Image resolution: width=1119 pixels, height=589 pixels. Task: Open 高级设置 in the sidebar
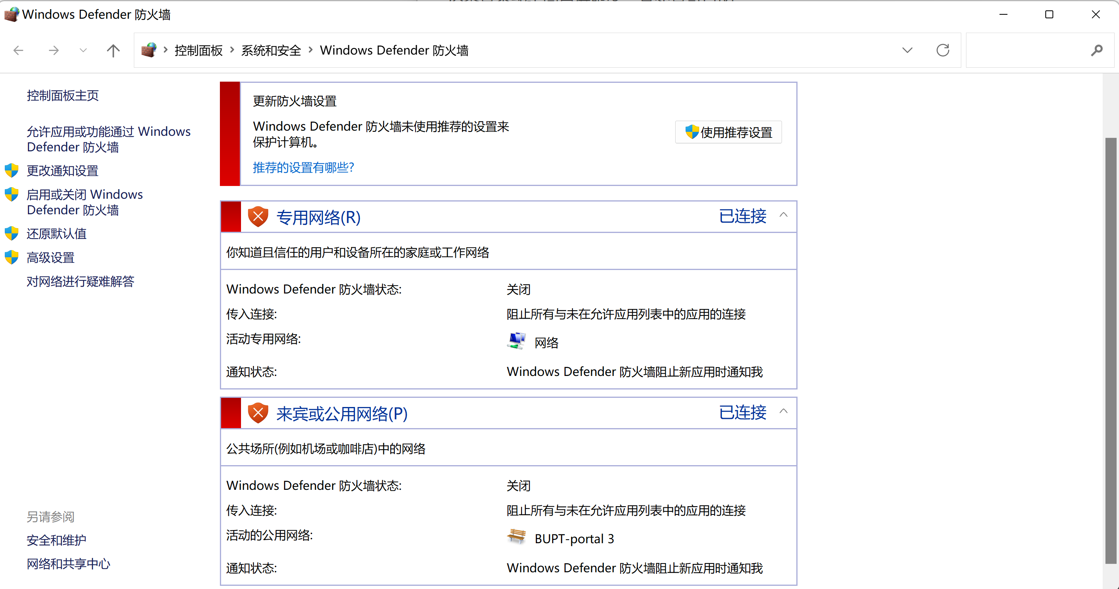click(50, 258)
